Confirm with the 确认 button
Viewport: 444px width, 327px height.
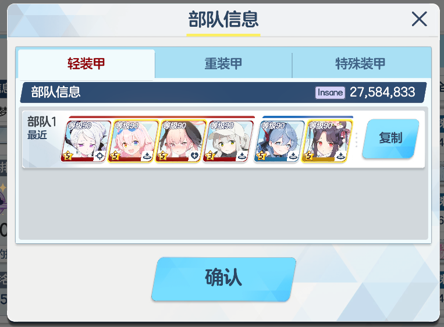[223, 279]
